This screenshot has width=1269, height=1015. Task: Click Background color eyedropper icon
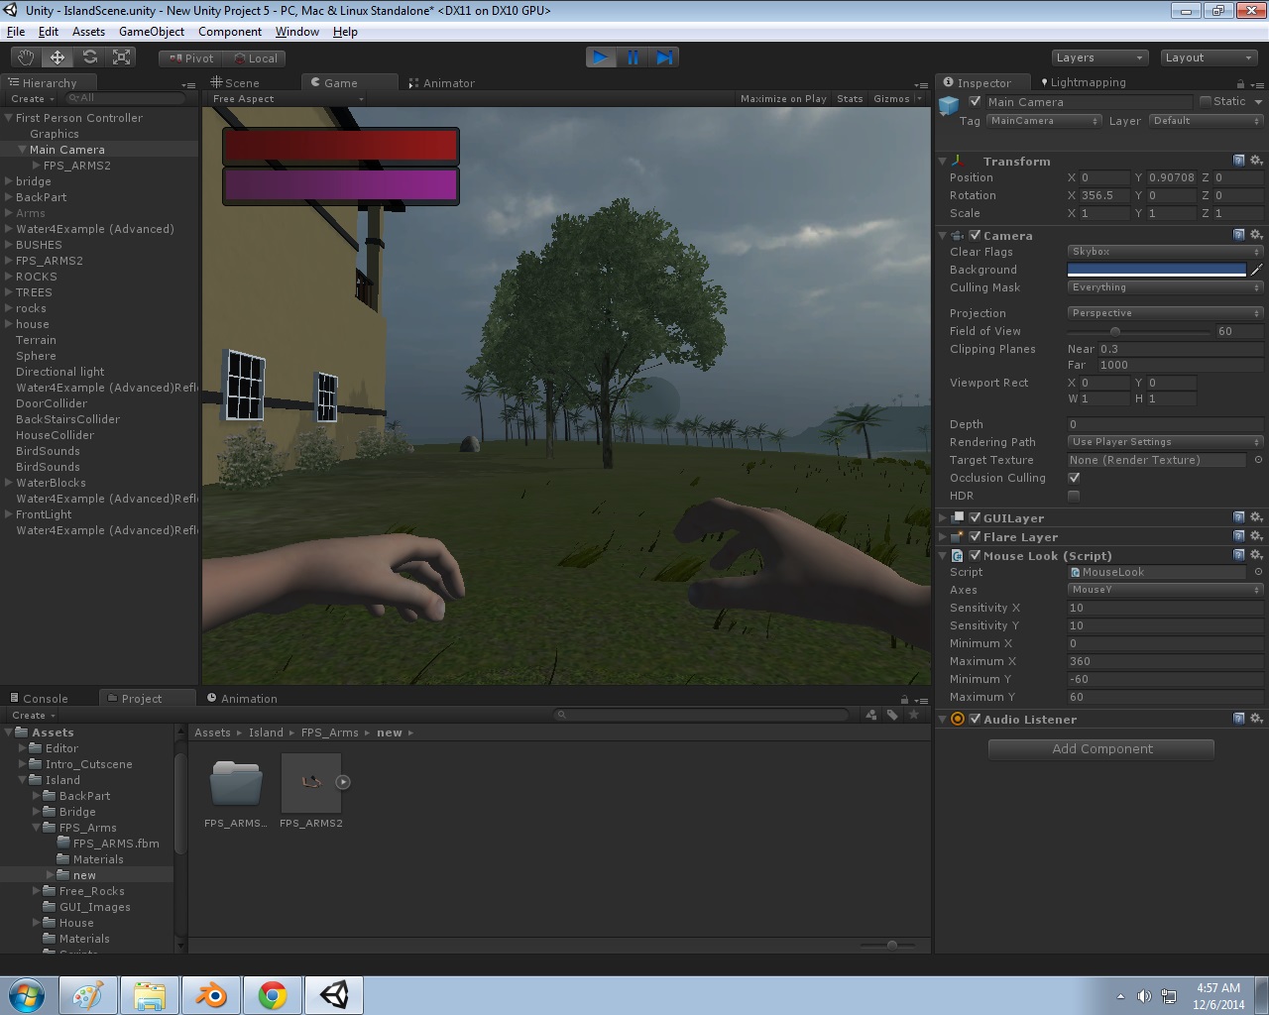pos(1256,270)
